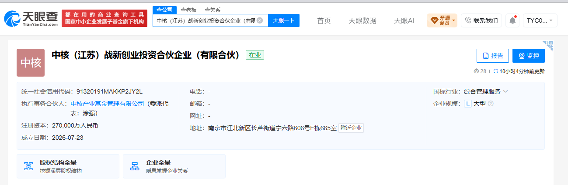Focus the company search input field
Screen dimensions: 568x185
click(205, 20)
